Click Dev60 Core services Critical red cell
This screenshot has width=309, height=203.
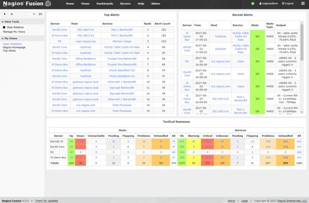207,147
